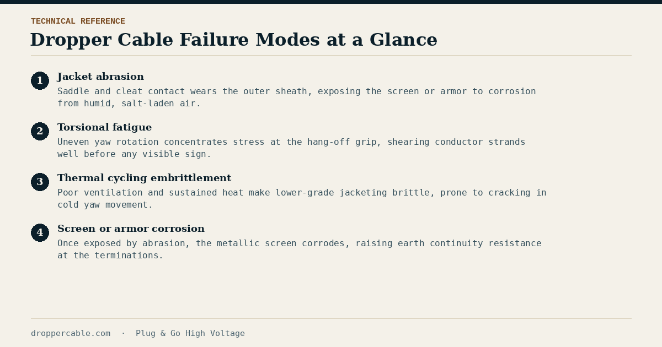The width and height of the screenshot is (662, 347).
Task: Open the droppercable.com footer link
Action: 71,333
